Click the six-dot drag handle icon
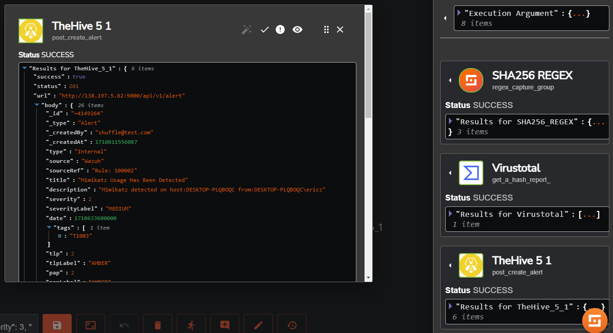The image size is (613, 333). click(326, 29)
